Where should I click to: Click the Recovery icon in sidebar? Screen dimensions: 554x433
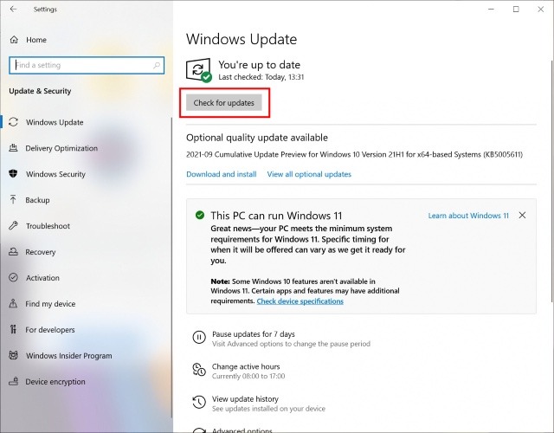click(13, 252)
